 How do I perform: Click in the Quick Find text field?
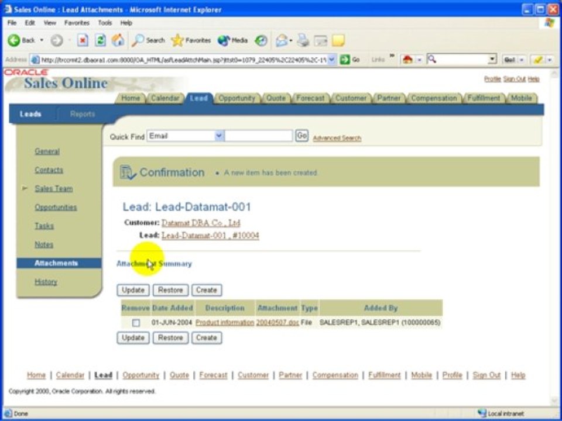click(259, 136)
